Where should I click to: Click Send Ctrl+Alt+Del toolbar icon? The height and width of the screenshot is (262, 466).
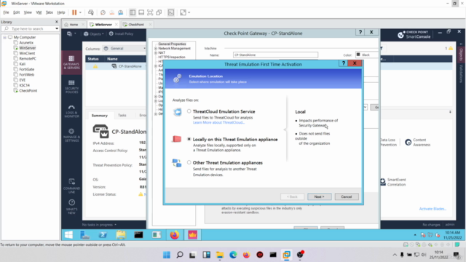90,12
